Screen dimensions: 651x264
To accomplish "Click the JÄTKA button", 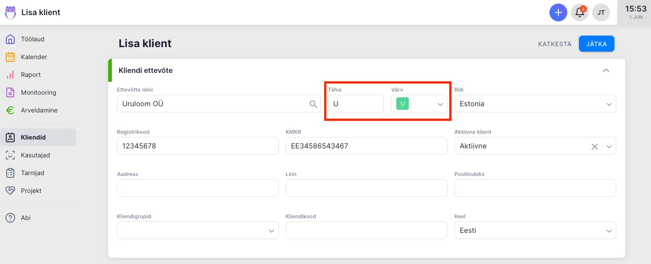I will coord(596,44).
